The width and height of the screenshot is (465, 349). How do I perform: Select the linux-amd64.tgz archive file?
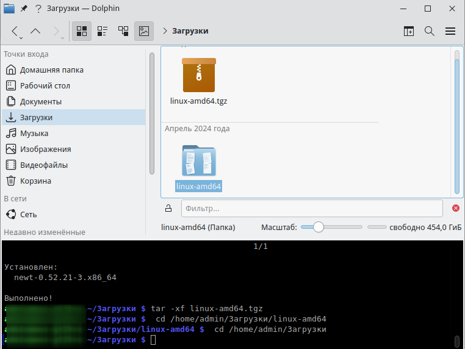199,75
